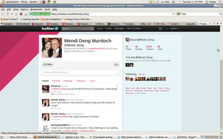The image size is (223, 139).
Task: Click the MichaelWolffNYC username link
Action: tap(60, 125)
